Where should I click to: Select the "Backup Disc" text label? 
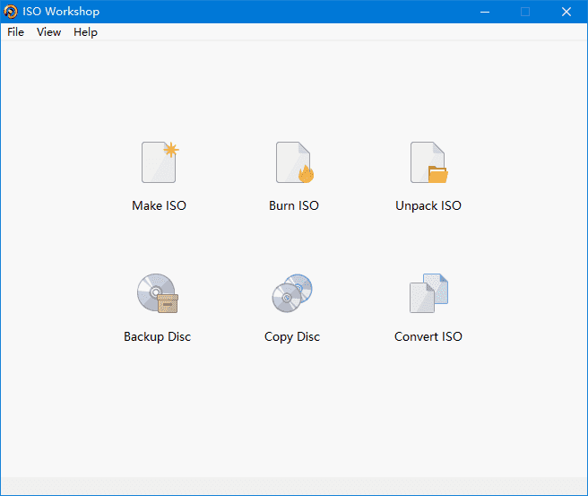pos(158,337)
